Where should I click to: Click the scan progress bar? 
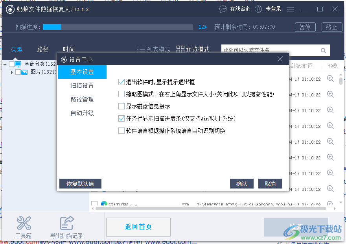coord(118,27)
